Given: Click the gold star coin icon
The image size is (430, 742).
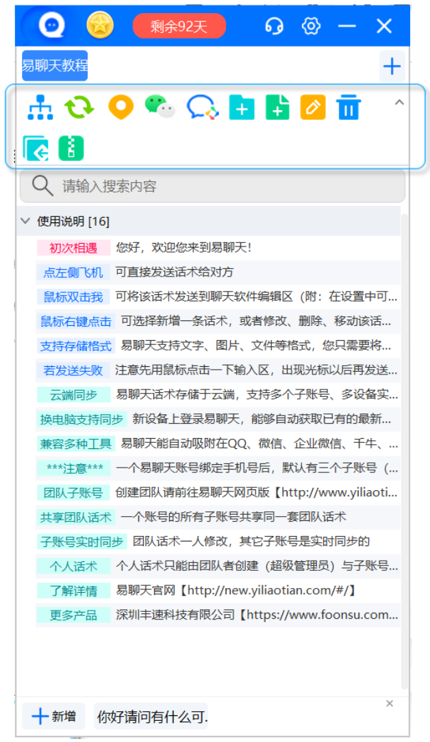Looking at the screenshot, I should pos(100,25).
